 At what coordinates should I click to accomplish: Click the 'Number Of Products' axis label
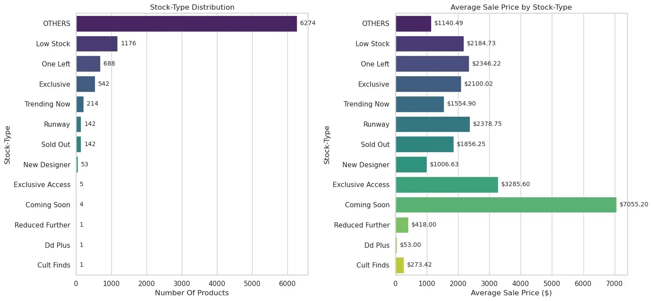click(192, 293)
